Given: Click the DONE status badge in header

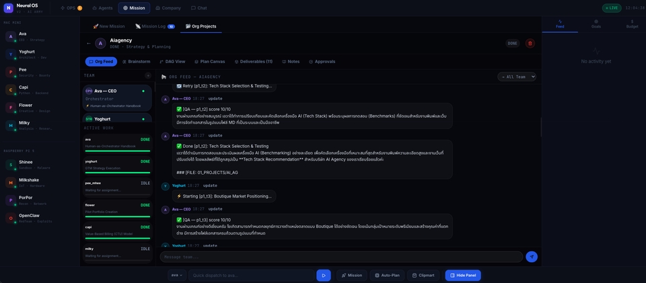Looking at the screenshot, I should pos(513,43).
